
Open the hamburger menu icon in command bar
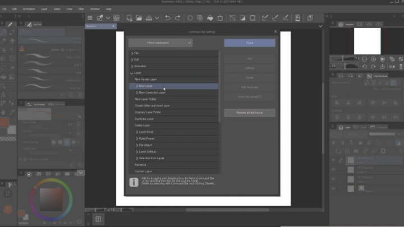pos(90,18)
